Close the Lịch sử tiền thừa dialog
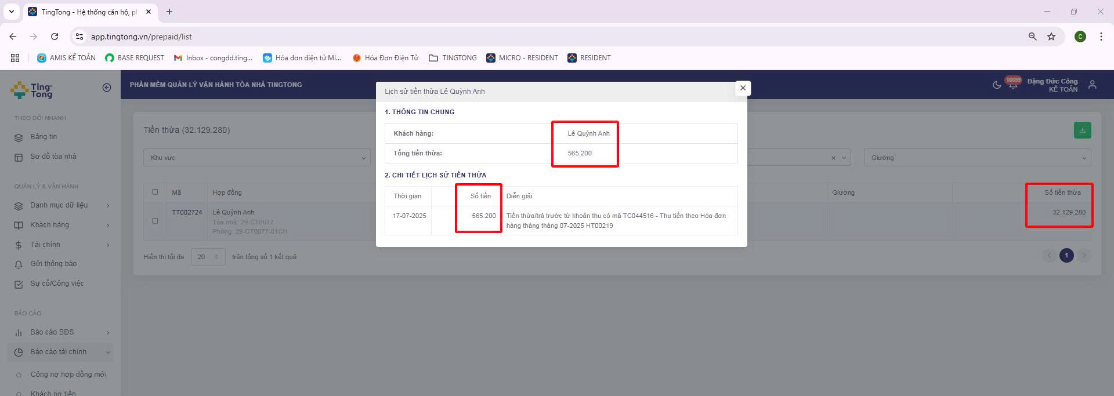The image size is (1114, 396). pos(743,88)
